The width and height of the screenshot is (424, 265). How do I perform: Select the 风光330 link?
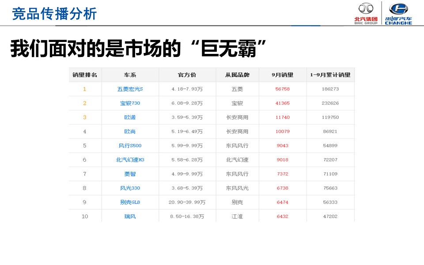coord(130,188)
